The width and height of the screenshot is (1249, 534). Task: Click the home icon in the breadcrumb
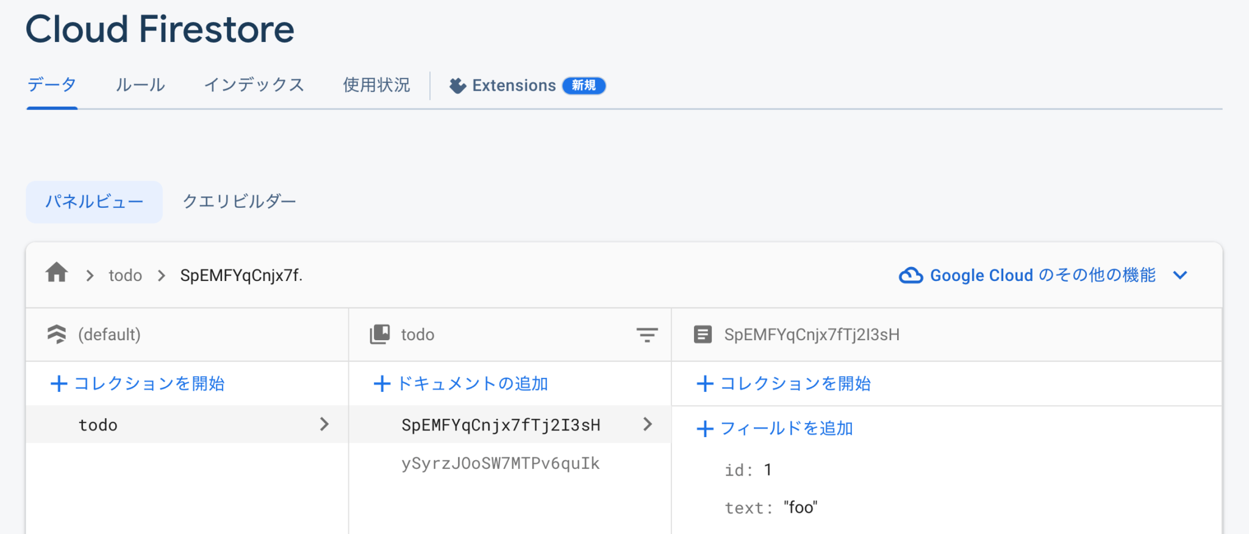[56, 273]
